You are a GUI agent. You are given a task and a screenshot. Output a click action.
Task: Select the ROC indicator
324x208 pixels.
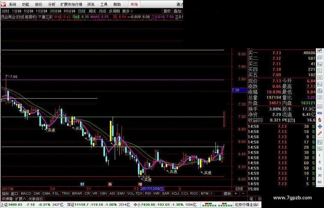[x=194, y=193]
